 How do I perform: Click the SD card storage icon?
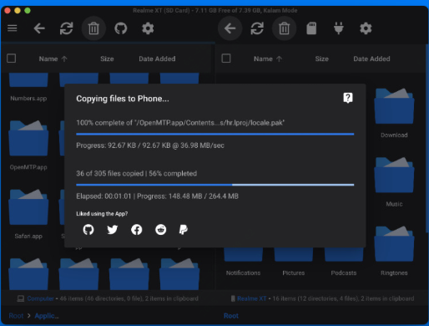pos(311,28)
